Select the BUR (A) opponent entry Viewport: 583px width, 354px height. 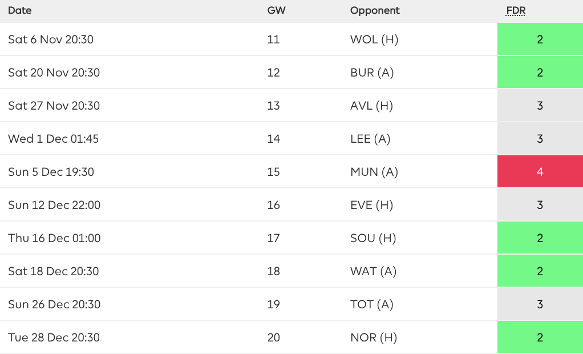[x=372, y=73]
